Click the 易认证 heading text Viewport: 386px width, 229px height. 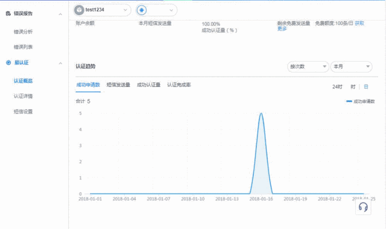tap(22, 63)
